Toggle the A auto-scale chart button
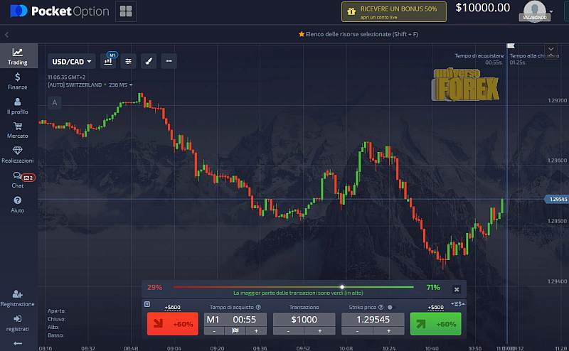Image resolution: width=569 pixels, height=351 pixels. tap(54, 103)
